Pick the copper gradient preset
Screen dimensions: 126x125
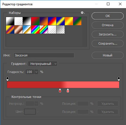coord(18,29)
